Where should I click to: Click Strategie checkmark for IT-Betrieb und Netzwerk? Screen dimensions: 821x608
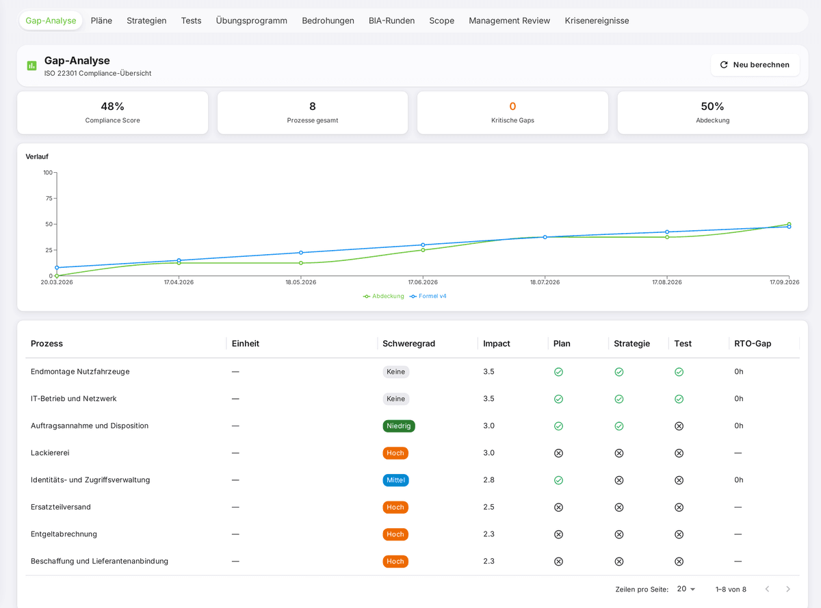[618, 399]
